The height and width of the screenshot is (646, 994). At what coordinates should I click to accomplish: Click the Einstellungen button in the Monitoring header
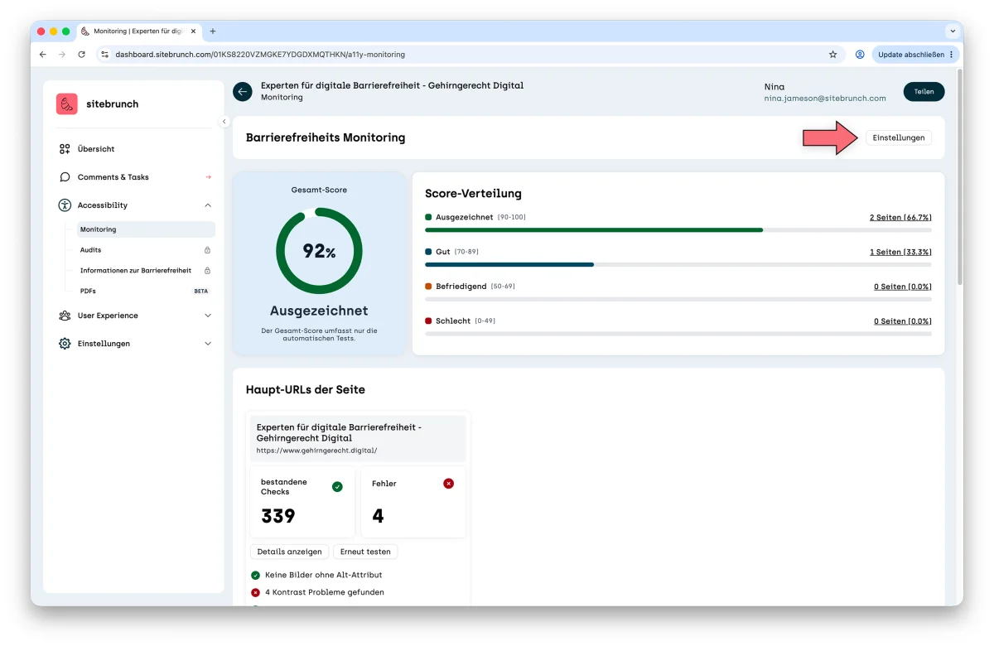[899, 137]
